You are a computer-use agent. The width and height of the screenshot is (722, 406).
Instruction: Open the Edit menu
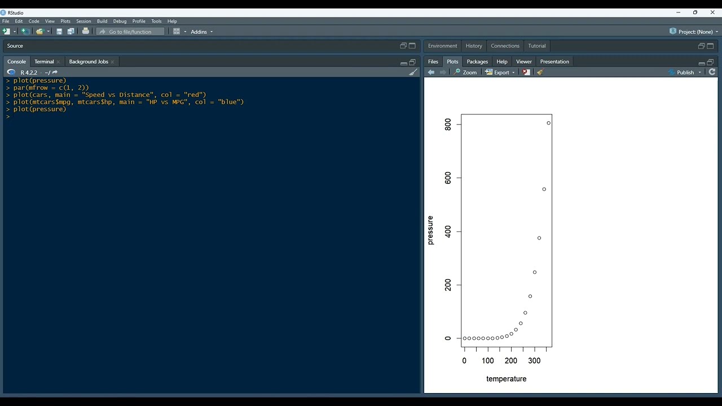pyautogui.click(x=19, y=21)
